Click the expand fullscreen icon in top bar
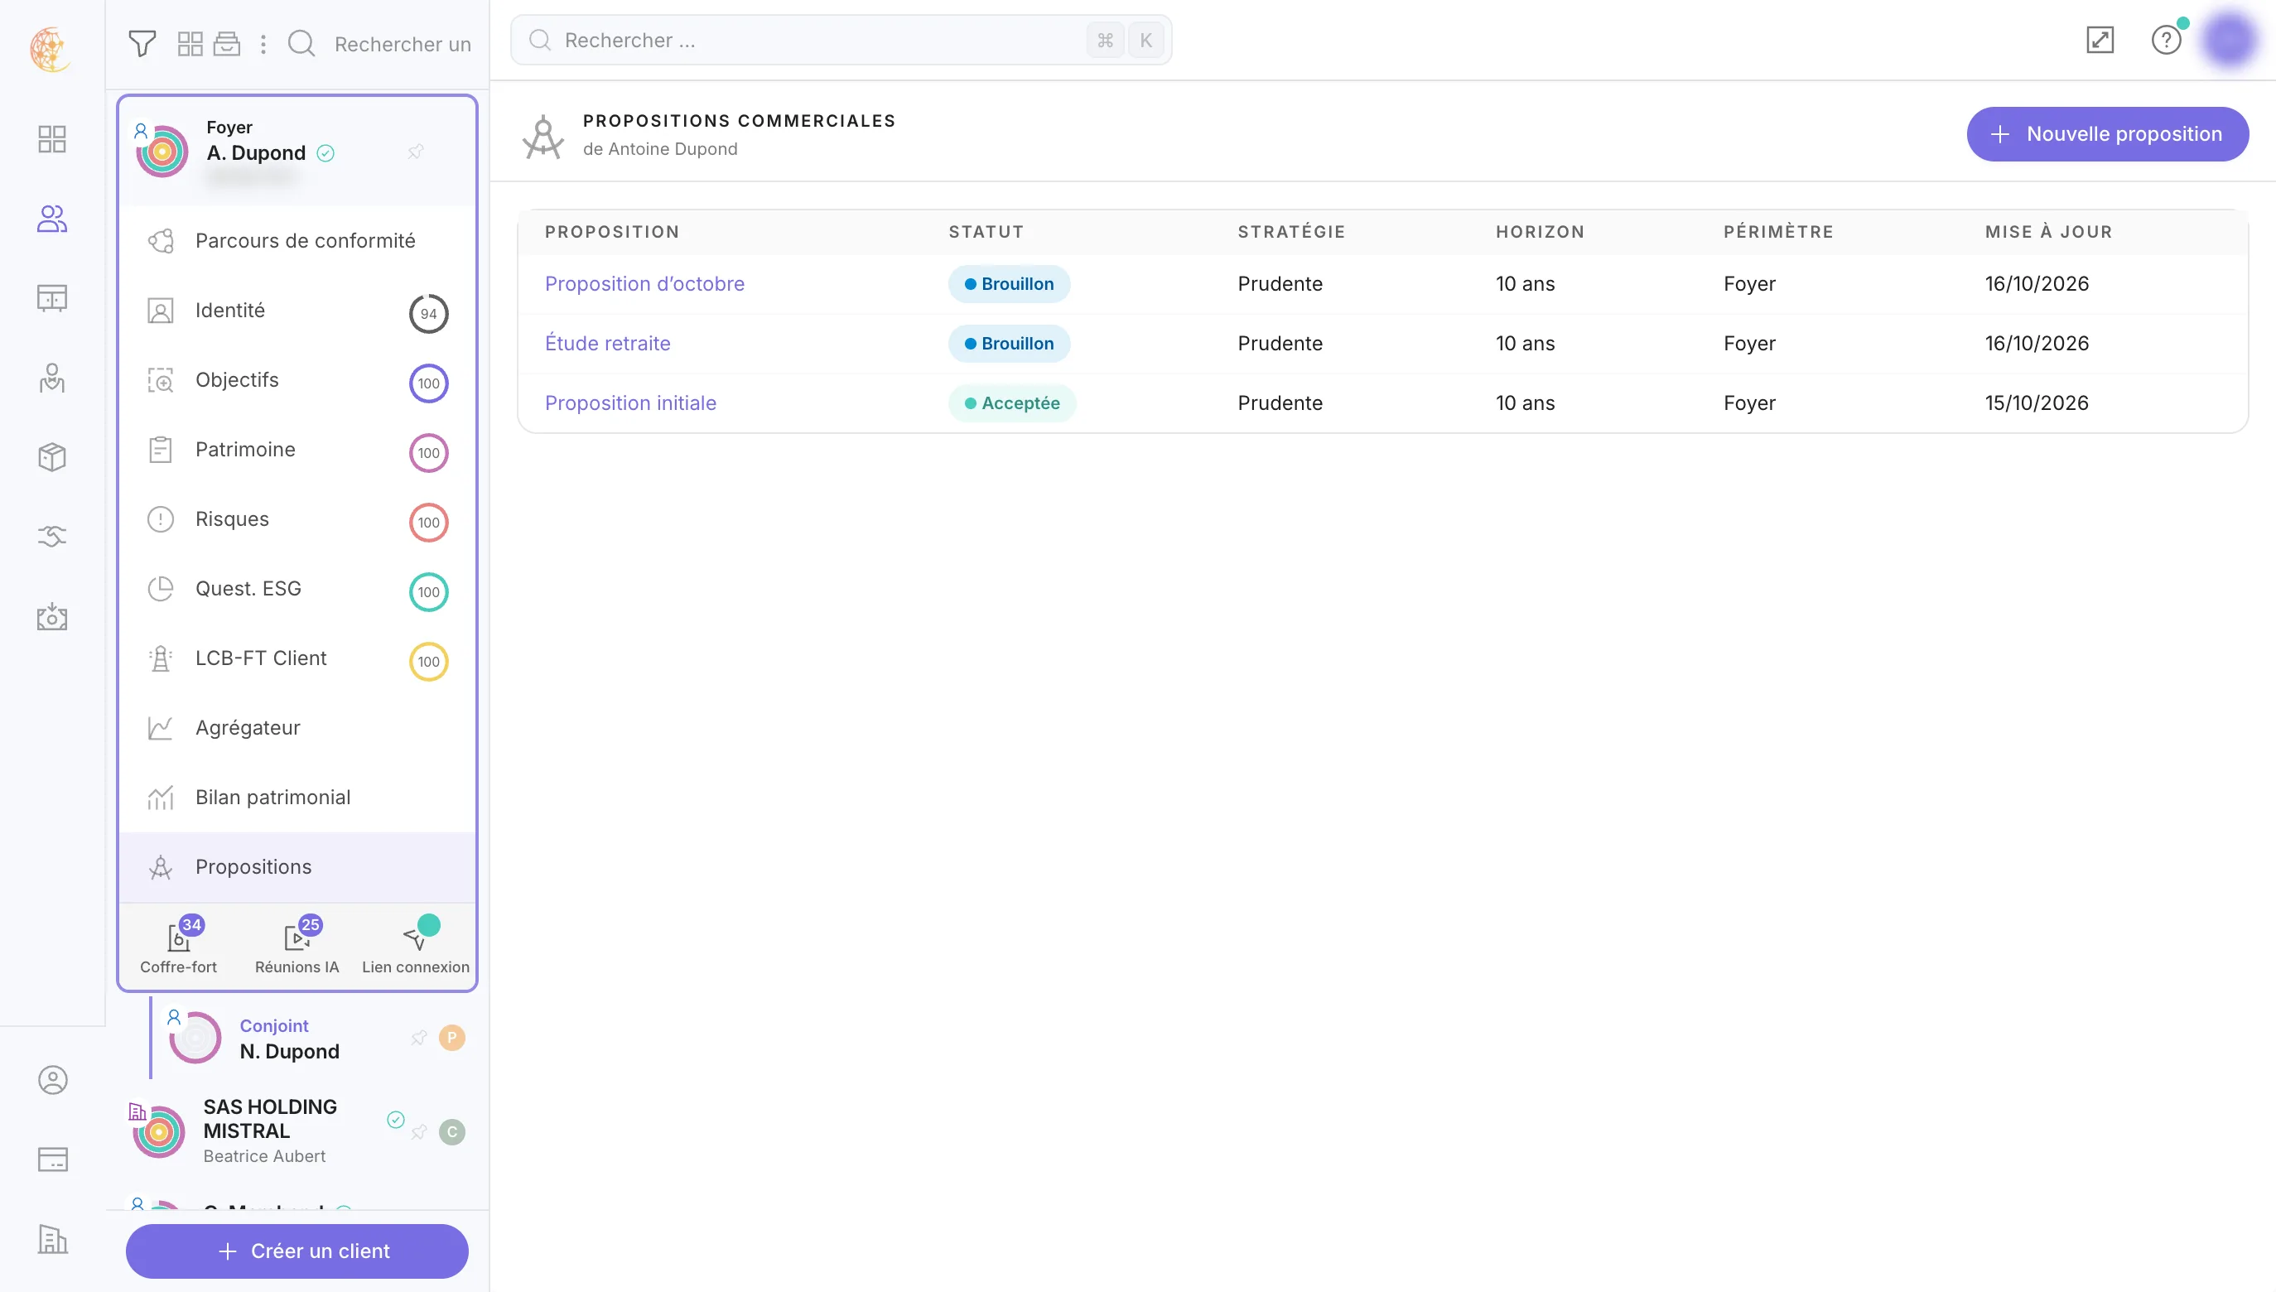The height and width of the screenshot is (1292, 2276). point(2100,40)
